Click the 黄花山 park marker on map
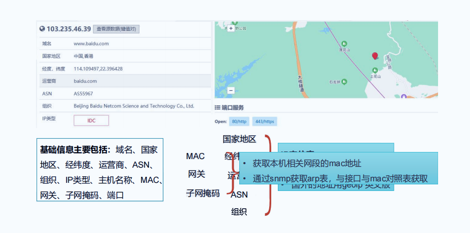The image size is (470, 233). pyautogui.click(x=344, y=44)
